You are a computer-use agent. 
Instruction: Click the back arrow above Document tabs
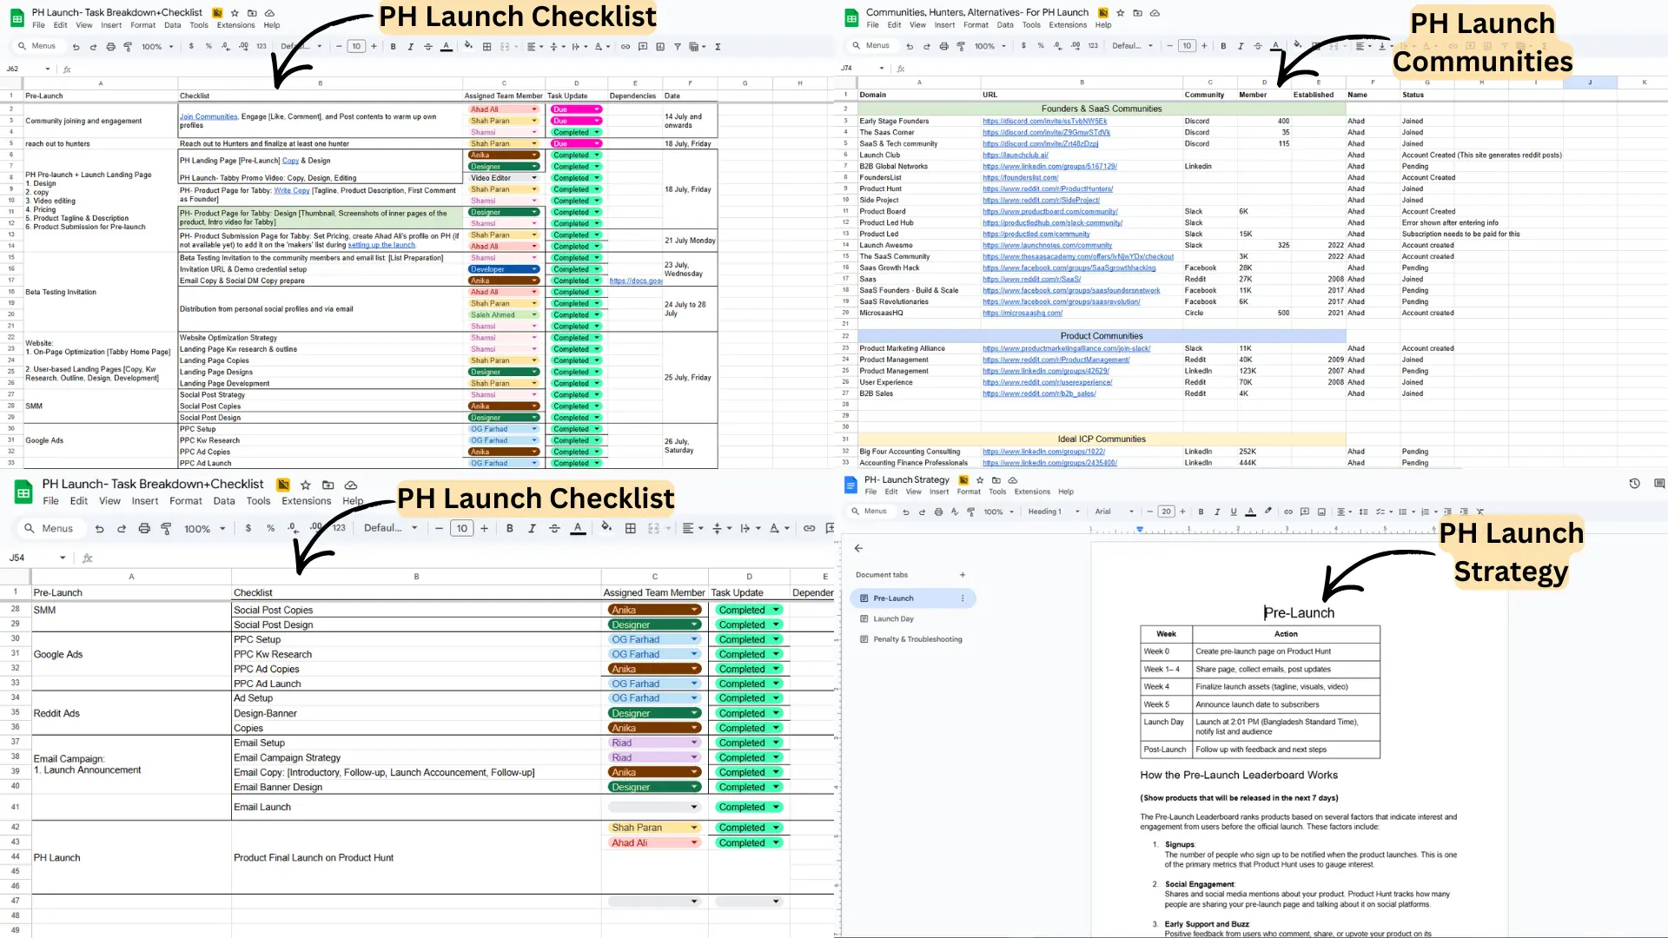click(858, 548)
